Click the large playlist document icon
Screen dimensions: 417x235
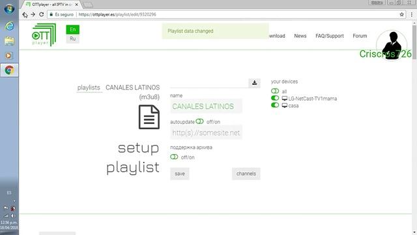149,117
